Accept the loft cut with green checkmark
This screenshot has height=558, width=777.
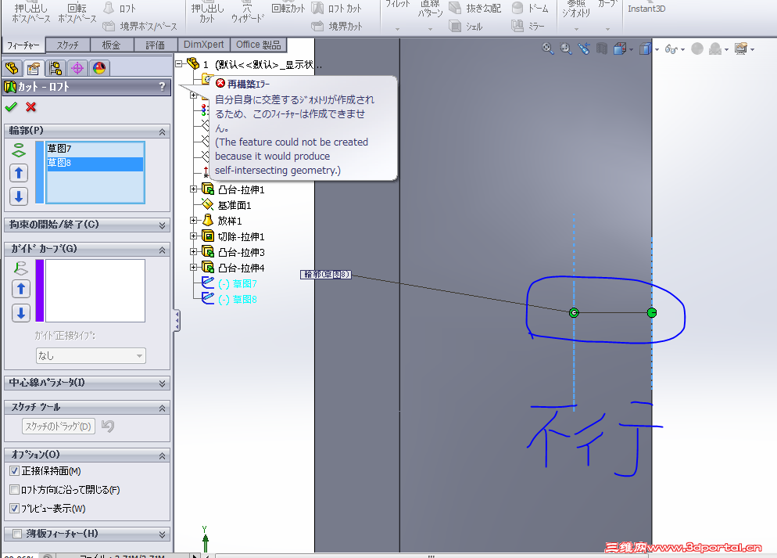tap(11, 106)
